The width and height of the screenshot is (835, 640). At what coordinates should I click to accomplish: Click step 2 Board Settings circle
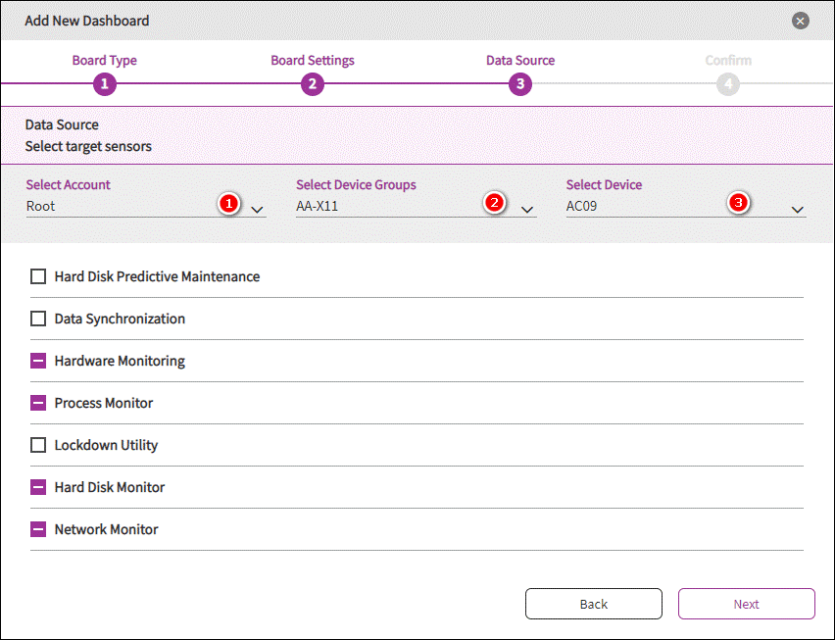[x=312, y=84]
